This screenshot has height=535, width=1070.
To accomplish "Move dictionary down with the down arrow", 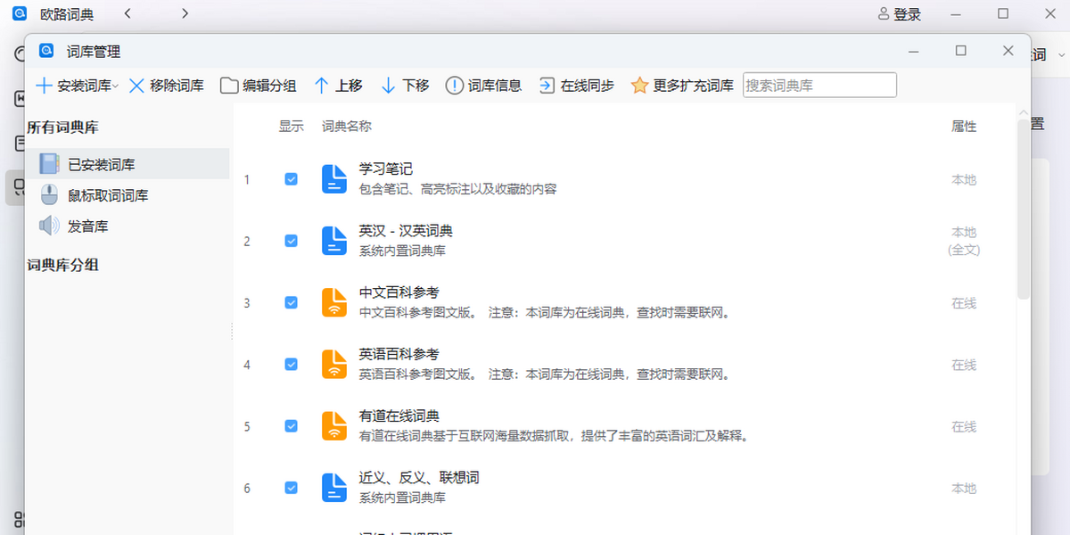I will click(389, 86).
